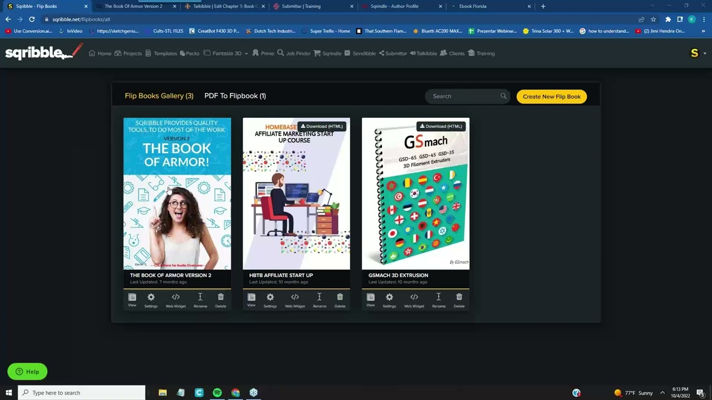
Task: Rename GSmach 3D Extrusion flipbook
Action: coord(438,300)
